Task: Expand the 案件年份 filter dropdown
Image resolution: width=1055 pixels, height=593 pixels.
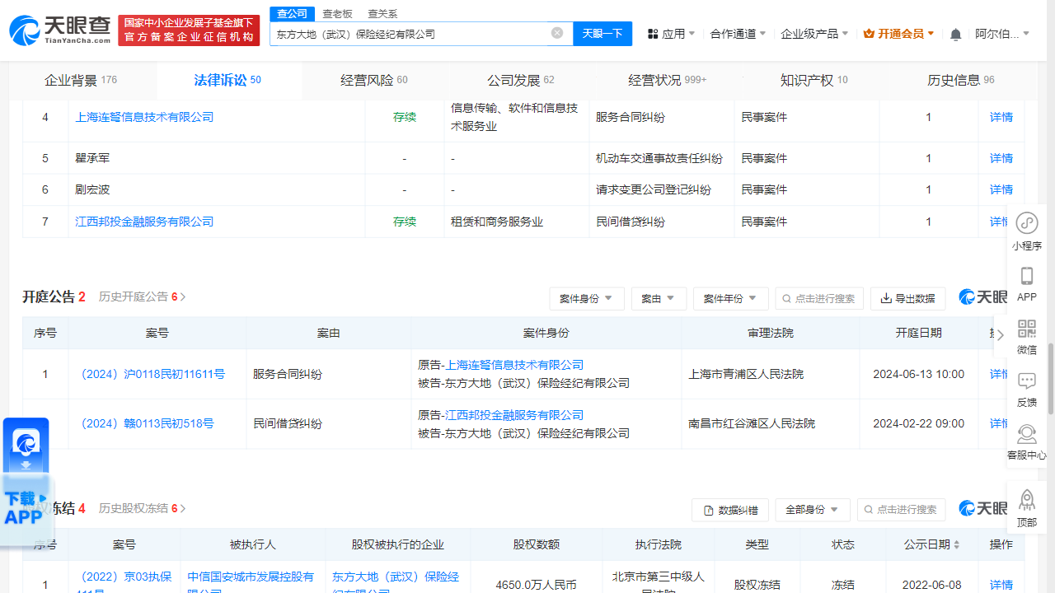Action: tap(731, 298)
